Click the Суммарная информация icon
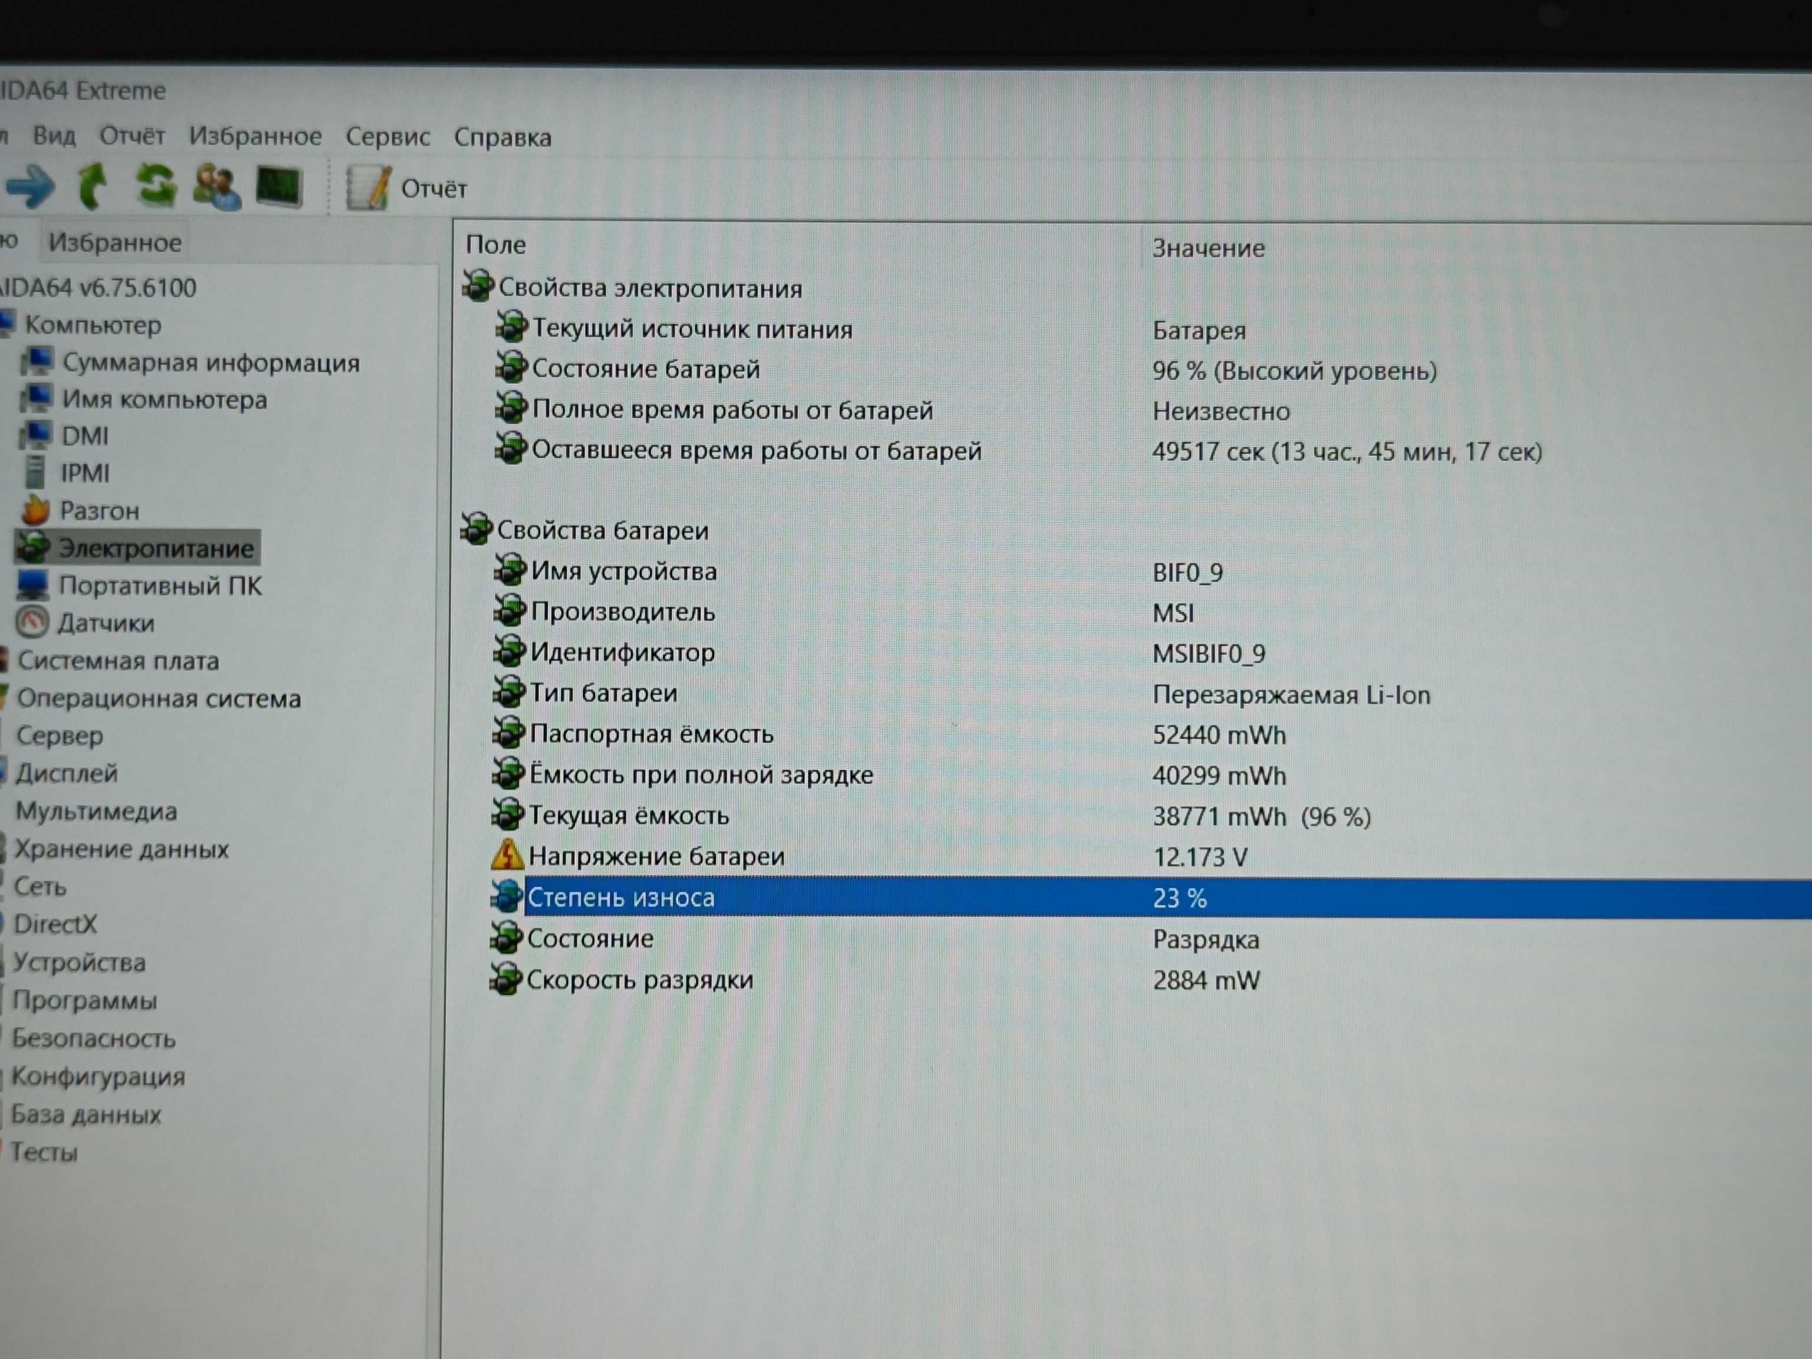 click(x=38, y=361)
